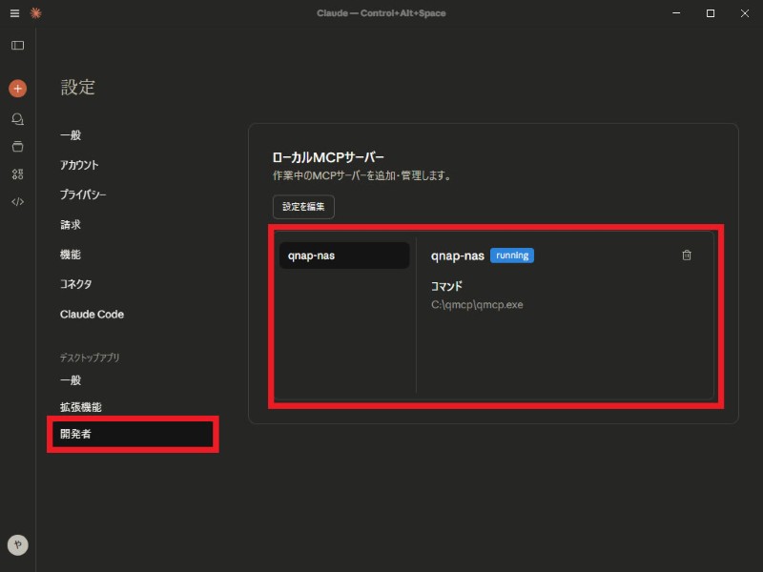Select 機能 in settings menu
Viewport: 763px width, 572px height.
71,255
